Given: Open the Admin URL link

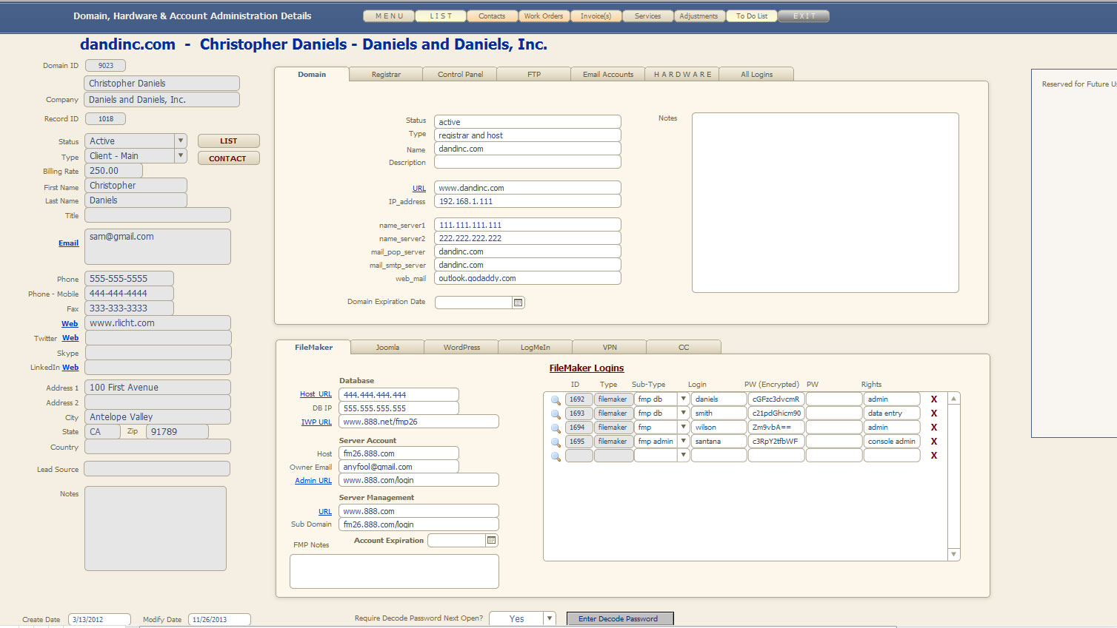Looking at the screenshot, I should pos(313,481).
